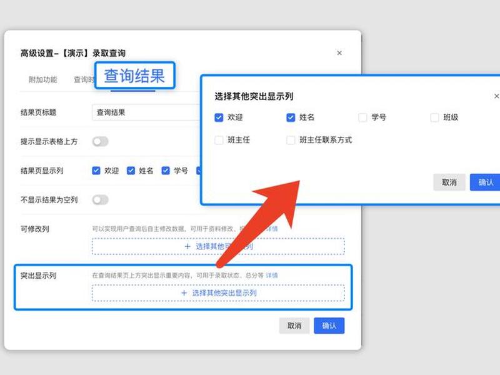Click 确认 in the 高级设置 dialog
The image size is (500, 375).
329,326
